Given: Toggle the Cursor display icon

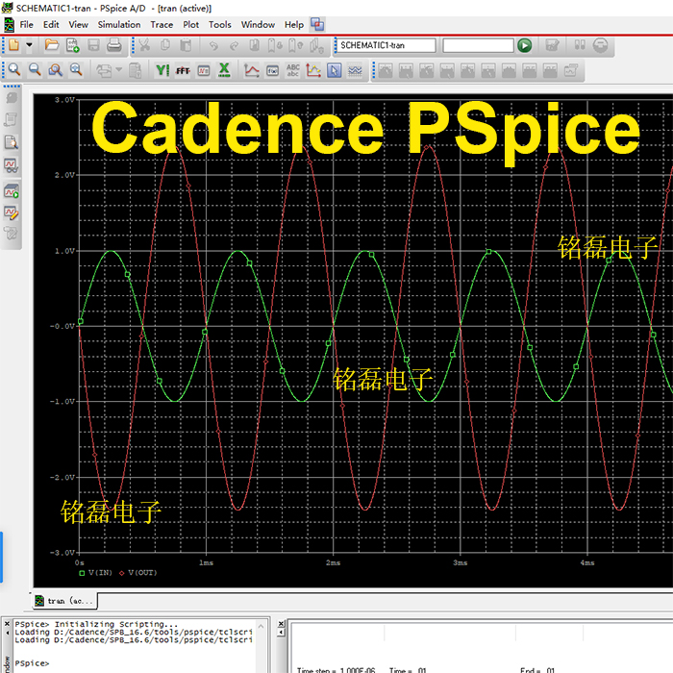Looking at the screenshot, I should click(334, 70).
